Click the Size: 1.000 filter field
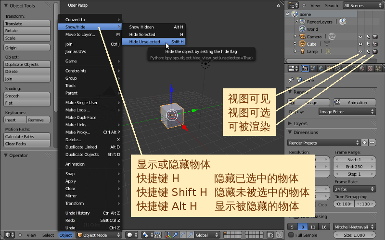This screenshot has width=385, height=240. pos(354,235)
